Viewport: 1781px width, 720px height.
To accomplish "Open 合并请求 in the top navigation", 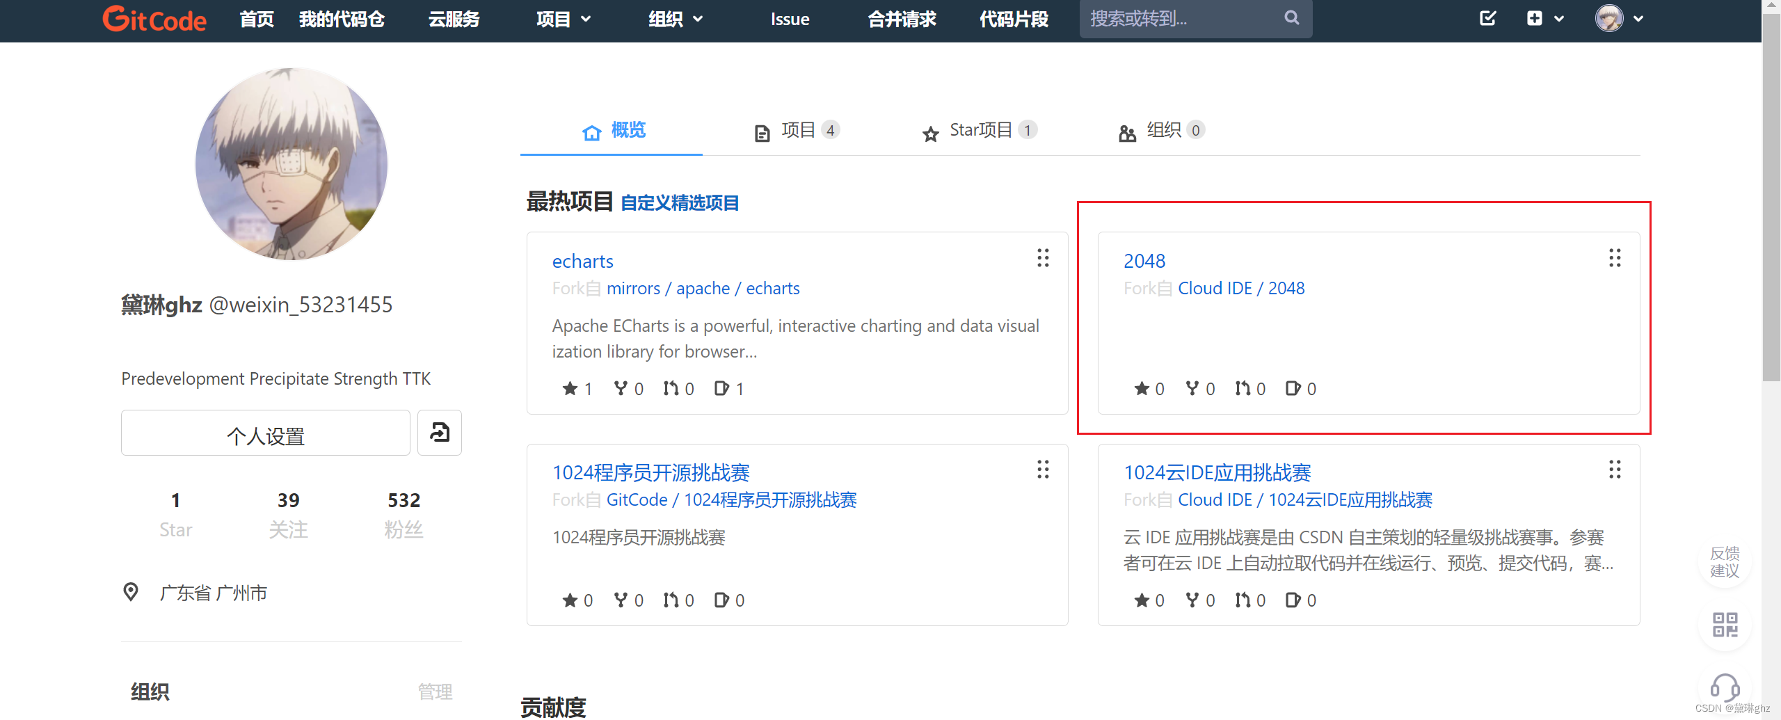I will [x=902, y=19].
